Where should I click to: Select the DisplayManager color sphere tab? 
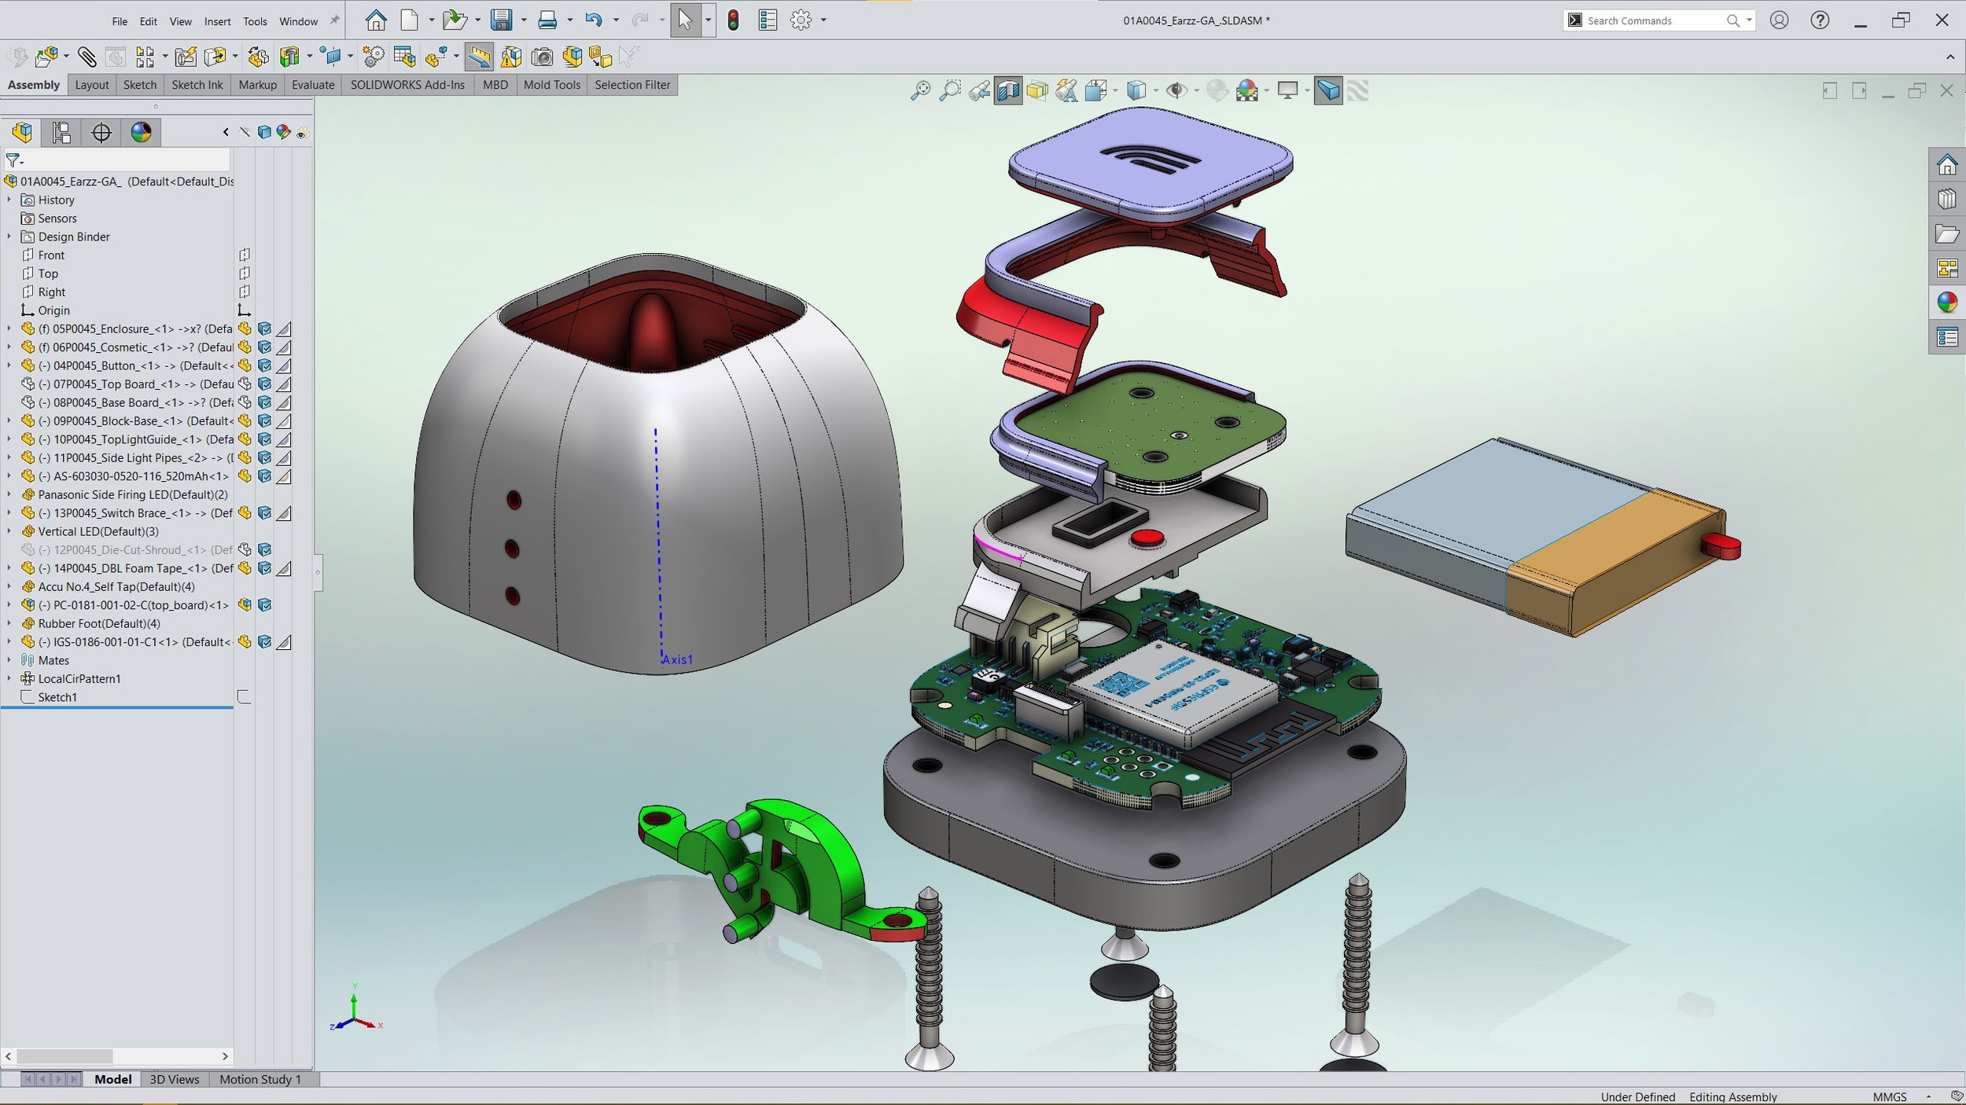(x=141, y=132)
